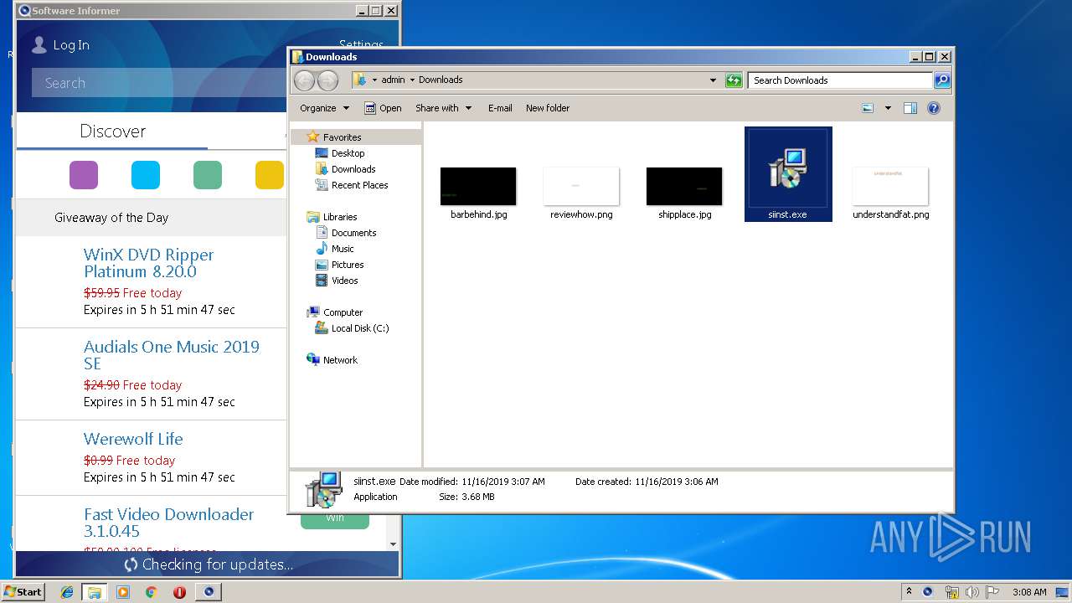Image resolution: width=1072 pixels, height=603 pixels.
Task: Click the Windows Start button
Action: [x=23, y=591]
